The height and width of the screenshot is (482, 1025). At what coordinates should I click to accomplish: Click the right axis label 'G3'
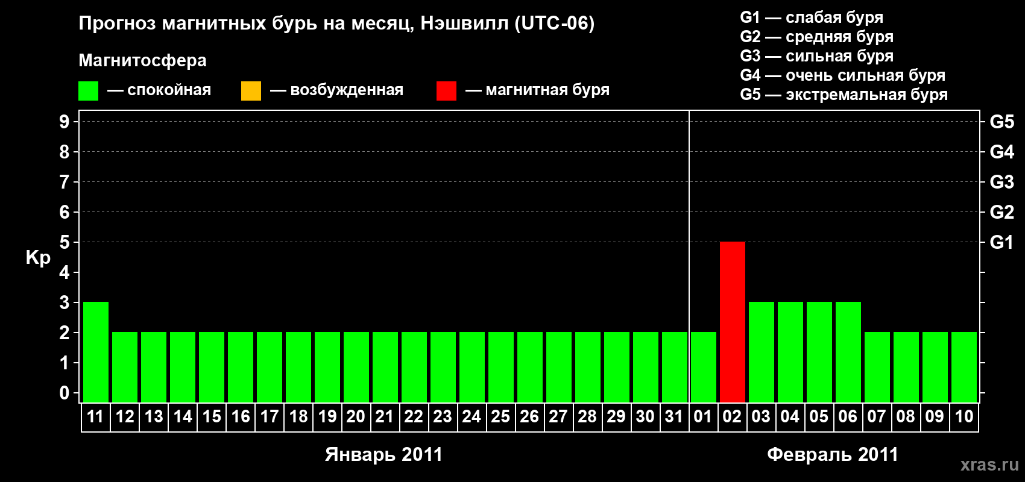click(1002, 182)
